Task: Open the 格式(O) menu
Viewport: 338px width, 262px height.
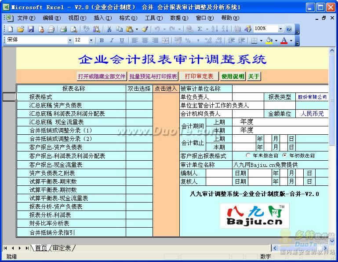Action: (x=128, y=18)
